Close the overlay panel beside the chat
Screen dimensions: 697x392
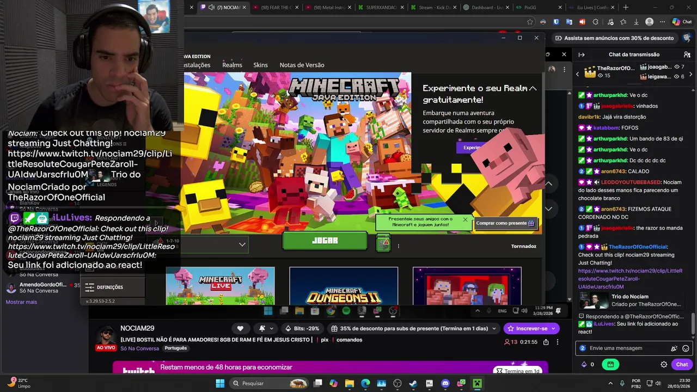pyautogui.click(x=564, y=54)
